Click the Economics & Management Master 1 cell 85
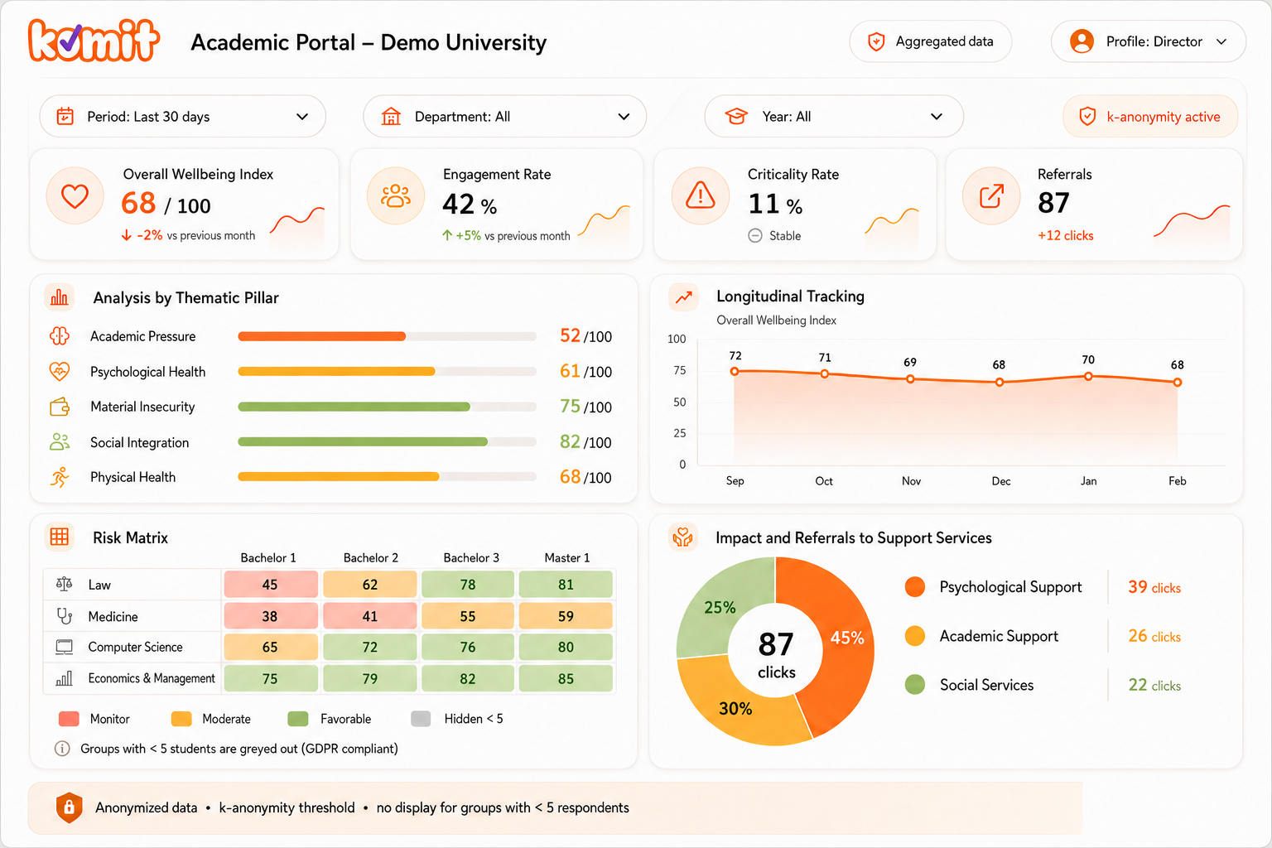The height and width of the screenshot is (848, 1272). 566,678
